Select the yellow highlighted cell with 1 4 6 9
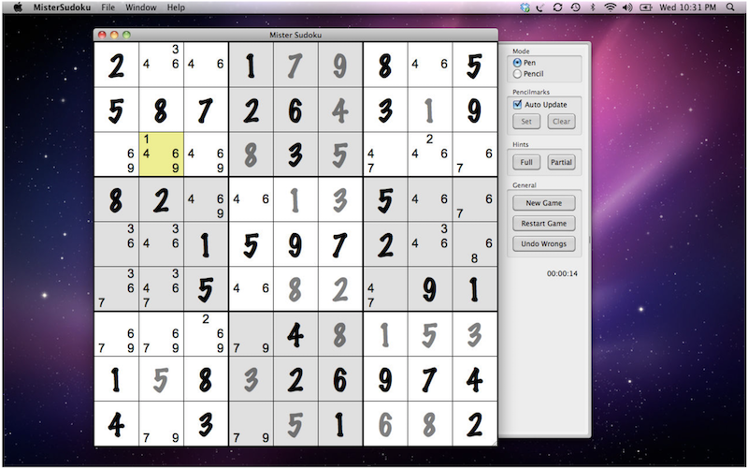Screen dimensions: 748x469 click(161, 154)
